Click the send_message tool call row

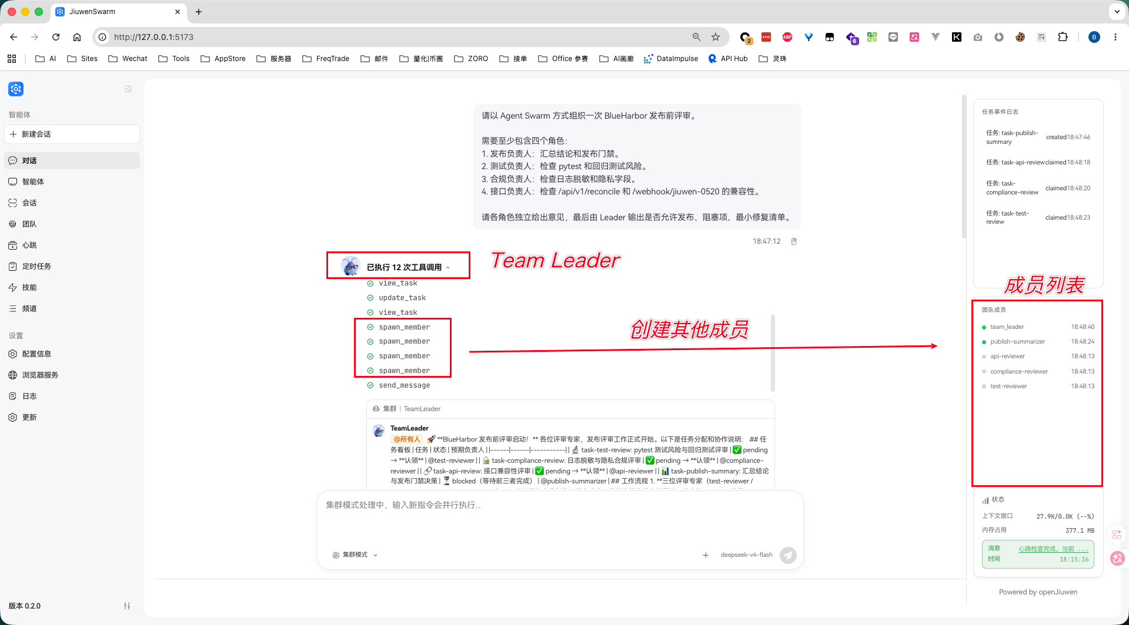404,385
